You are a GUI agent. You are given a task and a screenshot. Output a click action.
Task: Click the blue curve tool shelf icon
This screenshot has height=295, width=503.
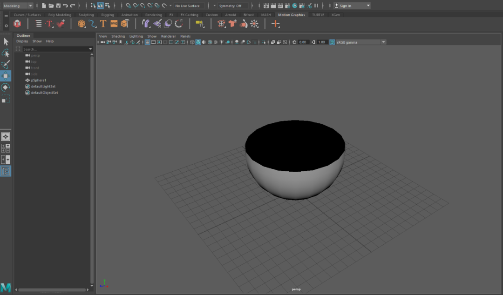[x=92, y=24]
